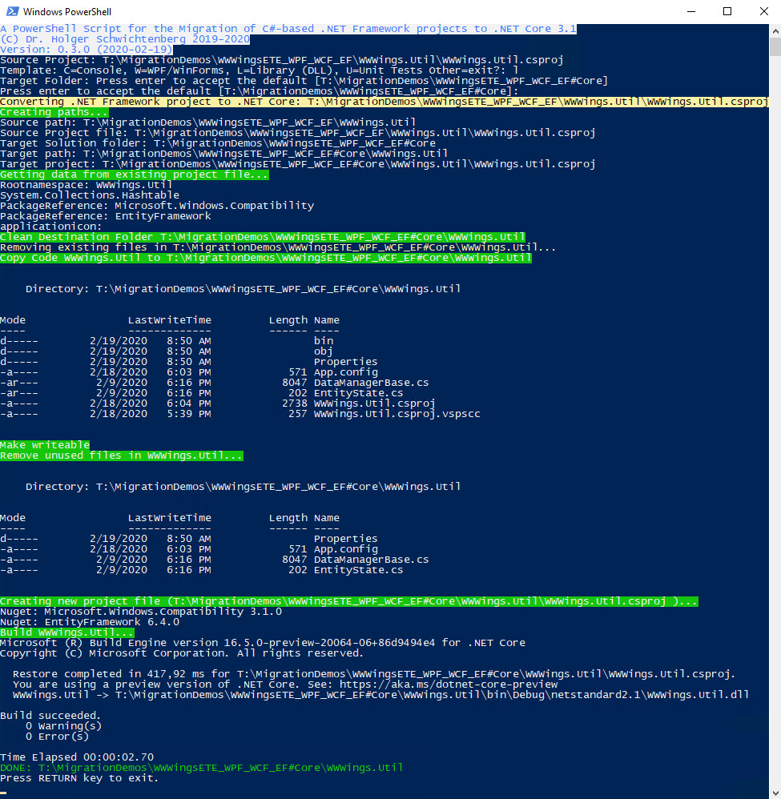Viewport: 781px width, 799px height.
Task: Click the 'Target Solution folder:' output line
Action: tap(218, 143)
